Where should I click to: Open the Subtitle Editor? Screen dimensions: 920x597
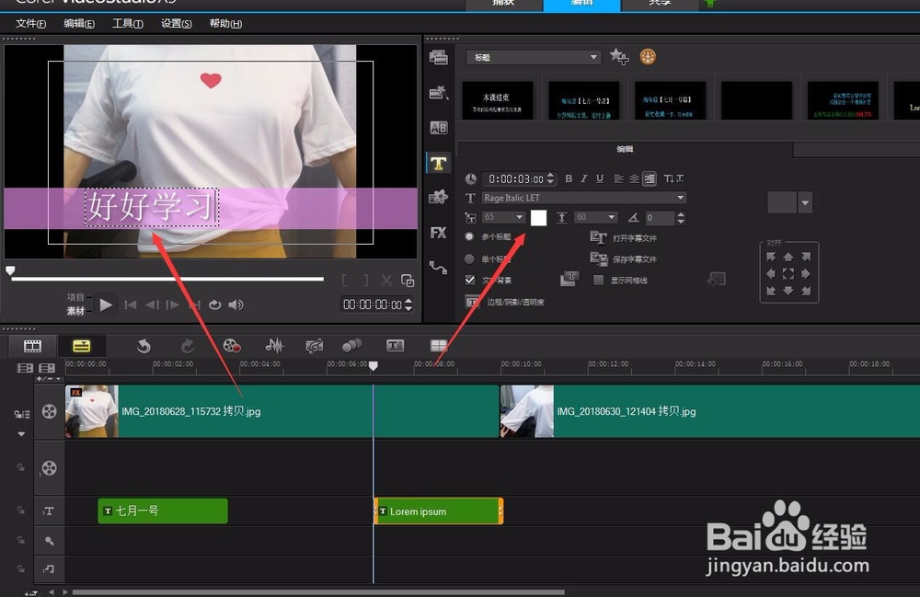click(x=396, y=346)
